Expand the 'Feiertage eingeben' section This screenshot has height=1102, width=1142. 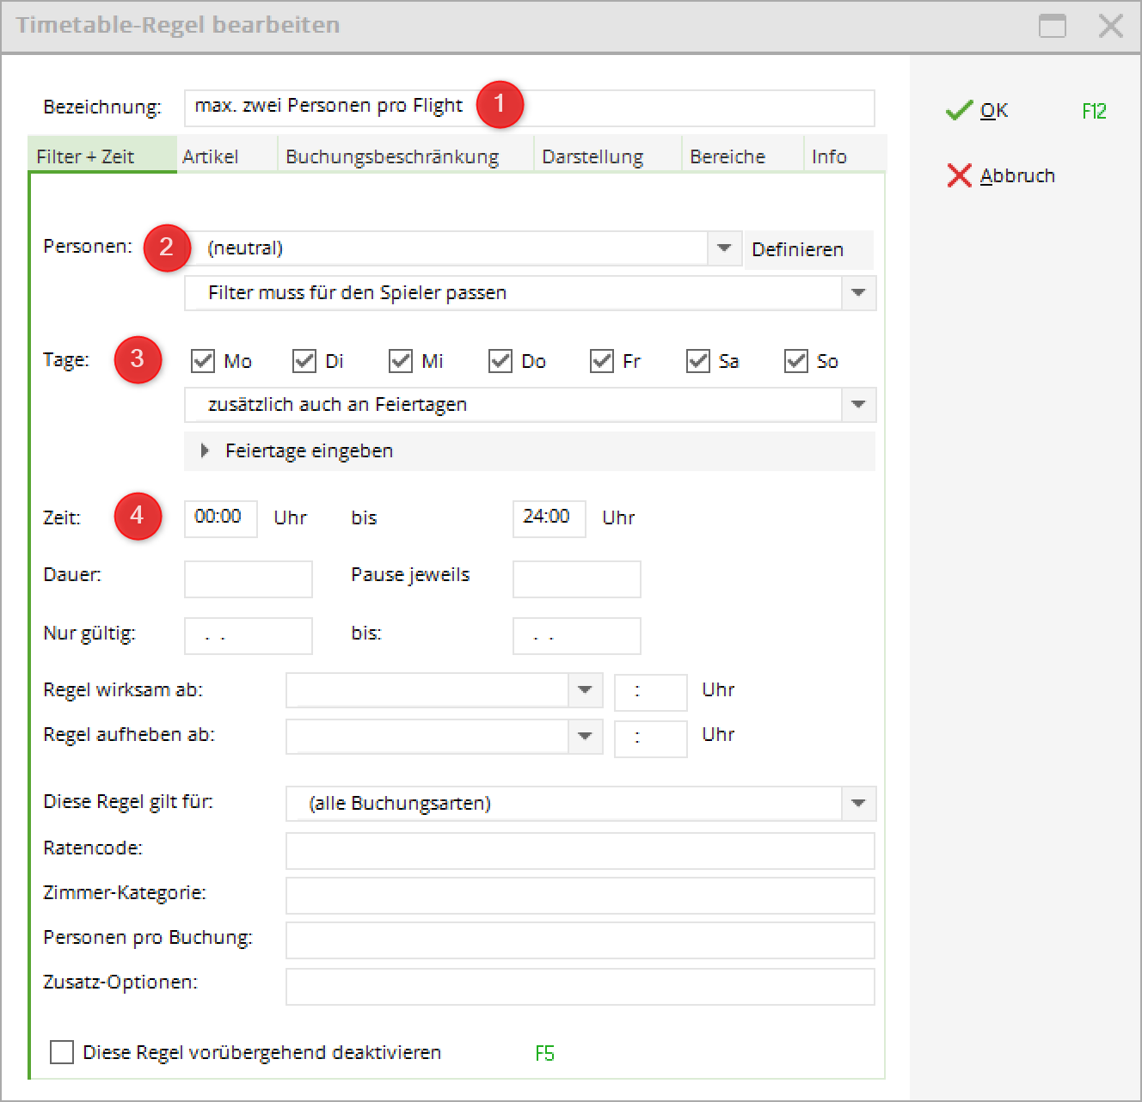pos(205,451)
